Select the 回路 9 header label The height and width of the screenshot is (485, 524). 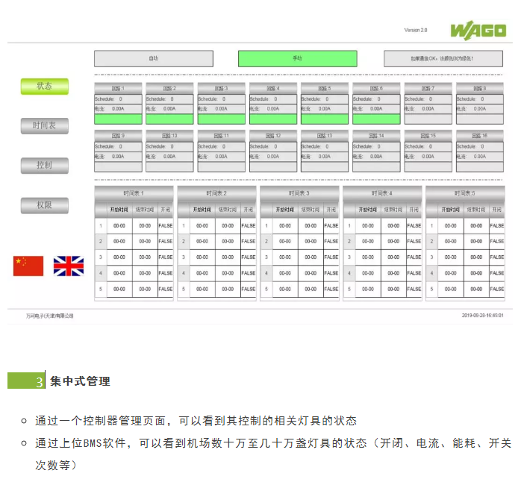[x=118, y=136]
